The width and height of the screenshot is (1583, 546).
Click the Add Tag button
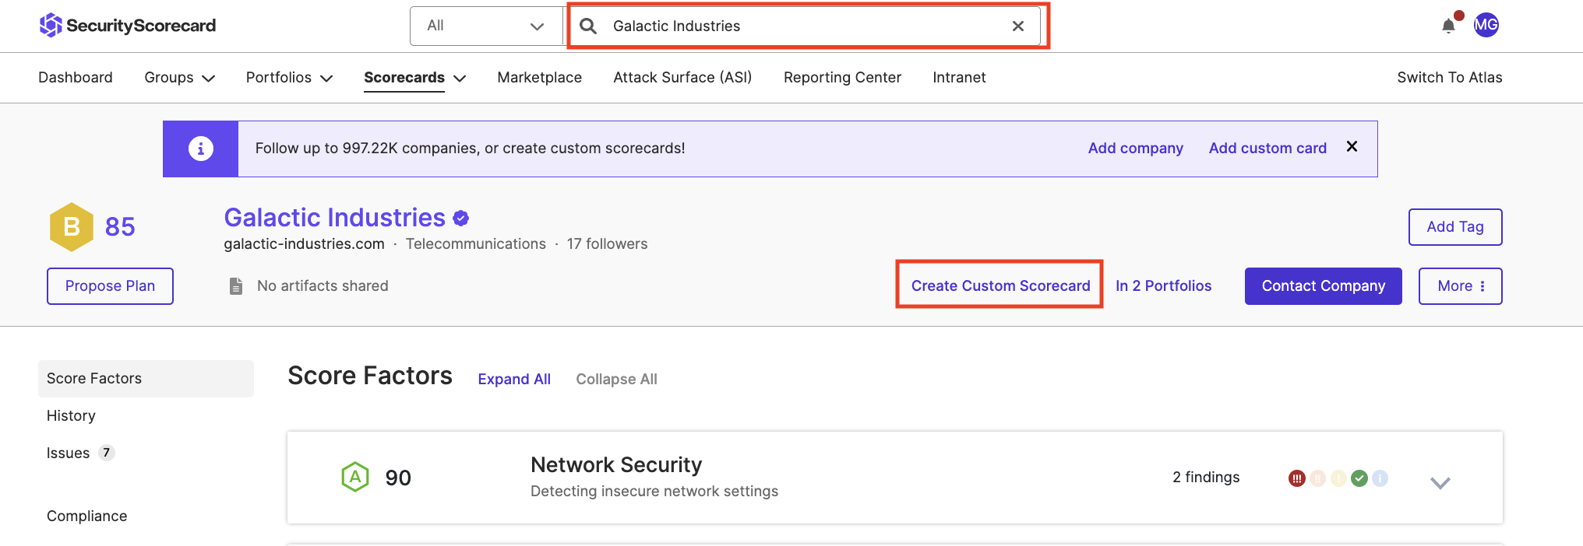click(1455, 226)
